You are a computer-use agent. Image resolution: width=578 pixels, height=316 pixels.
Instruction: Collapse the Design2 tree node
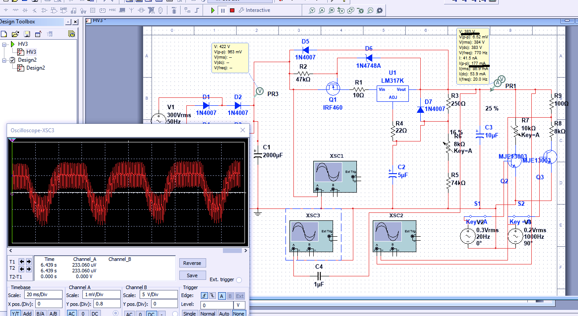[x=4, y=60]
